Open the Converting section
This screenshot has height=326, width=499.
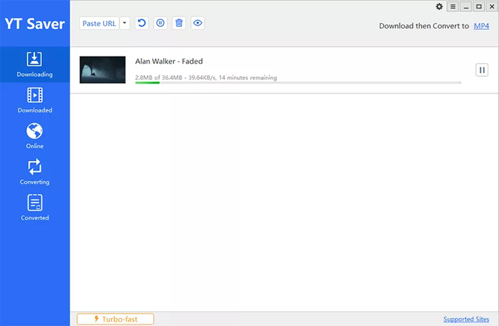click(35, 172)
